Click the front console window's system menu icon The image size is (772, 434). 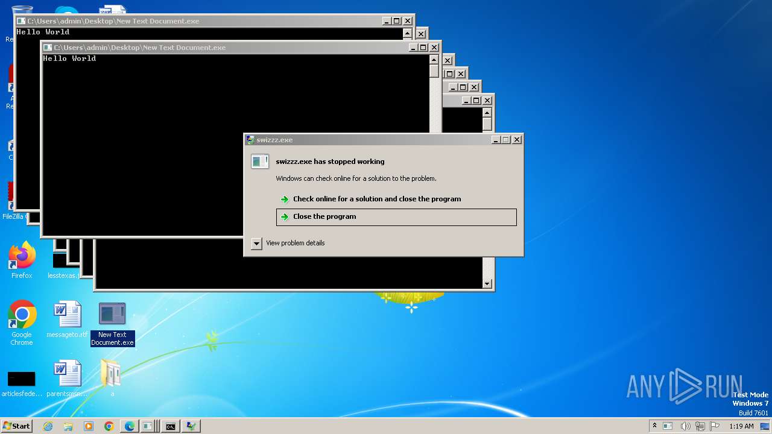[47, 48]
